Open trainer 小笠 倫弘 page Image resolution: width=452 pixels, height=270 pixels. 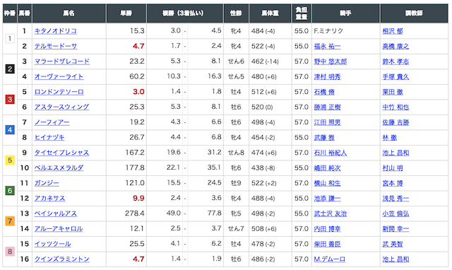[395, 213]
